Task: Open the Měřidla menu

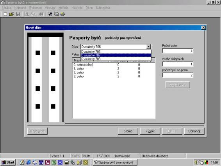Action: pyautogui.click(x=63, y=8)
